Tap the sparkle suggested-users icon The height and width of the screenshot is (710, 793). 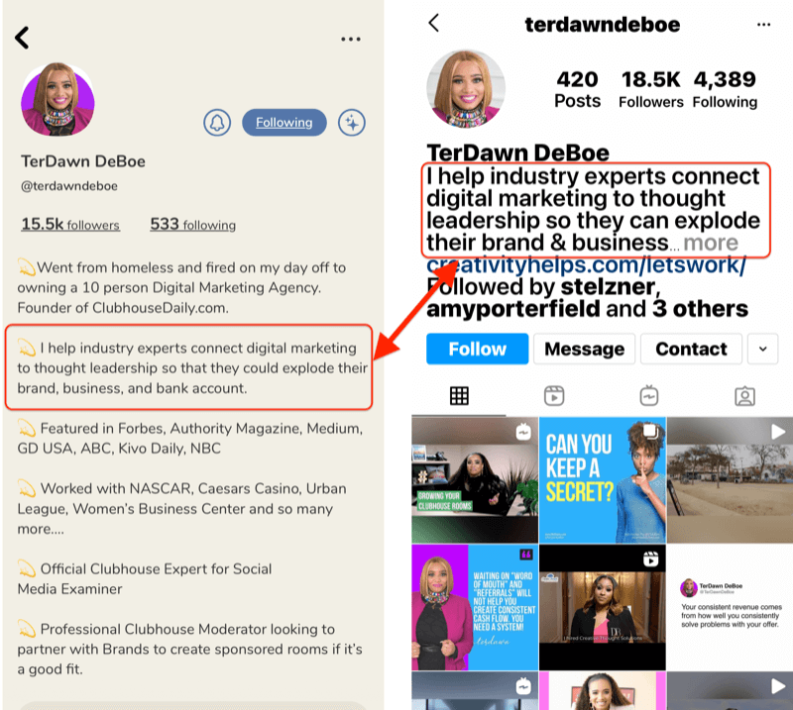coord(352,122)
